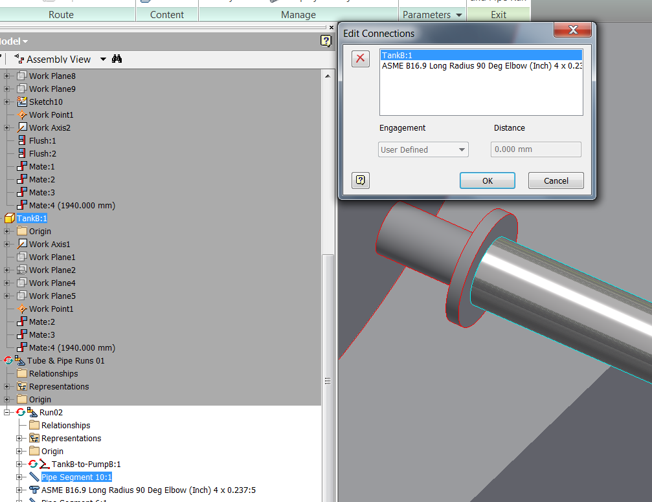Confirm the Edit Connections dialog with OK
The height and width of the screenshot is (502, 652).
[x=487, y=180]
